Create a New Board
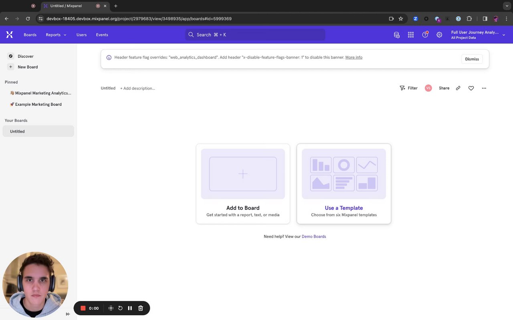 pyautogui.click(x=28, y=67)
